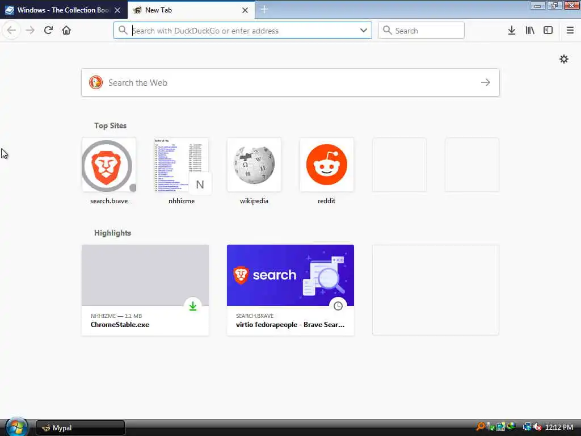Image resolution: width=581 pixels, height=436 pixels.
Task: Click the SEARCH.BRAVE source label
Action: click(255, 316)
